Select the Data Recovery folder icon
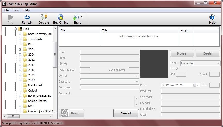223x127 pixels. 25,34
